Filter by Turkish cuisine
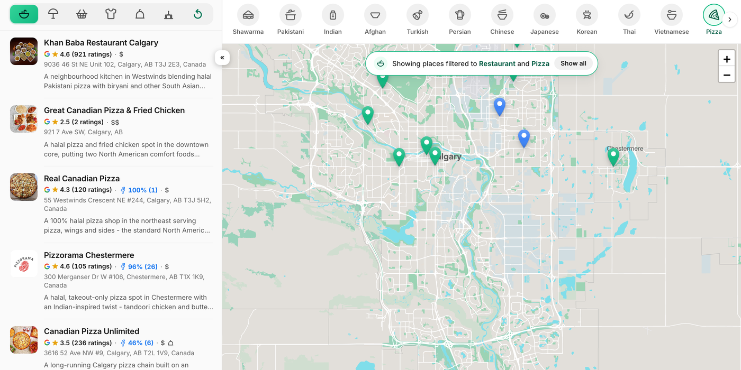Image resolution: width=741 pixels, height=370 pixels. coord(418,20)
